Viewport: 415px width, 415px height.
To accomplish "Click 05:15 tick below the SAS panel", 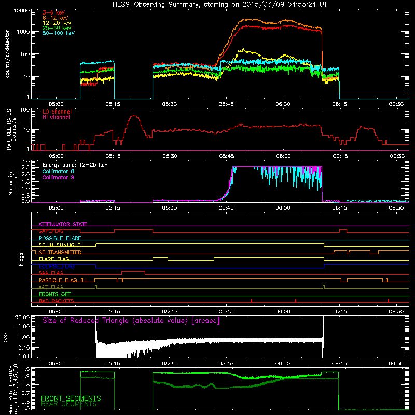I will pyautogui.click(x=113, y=364).
